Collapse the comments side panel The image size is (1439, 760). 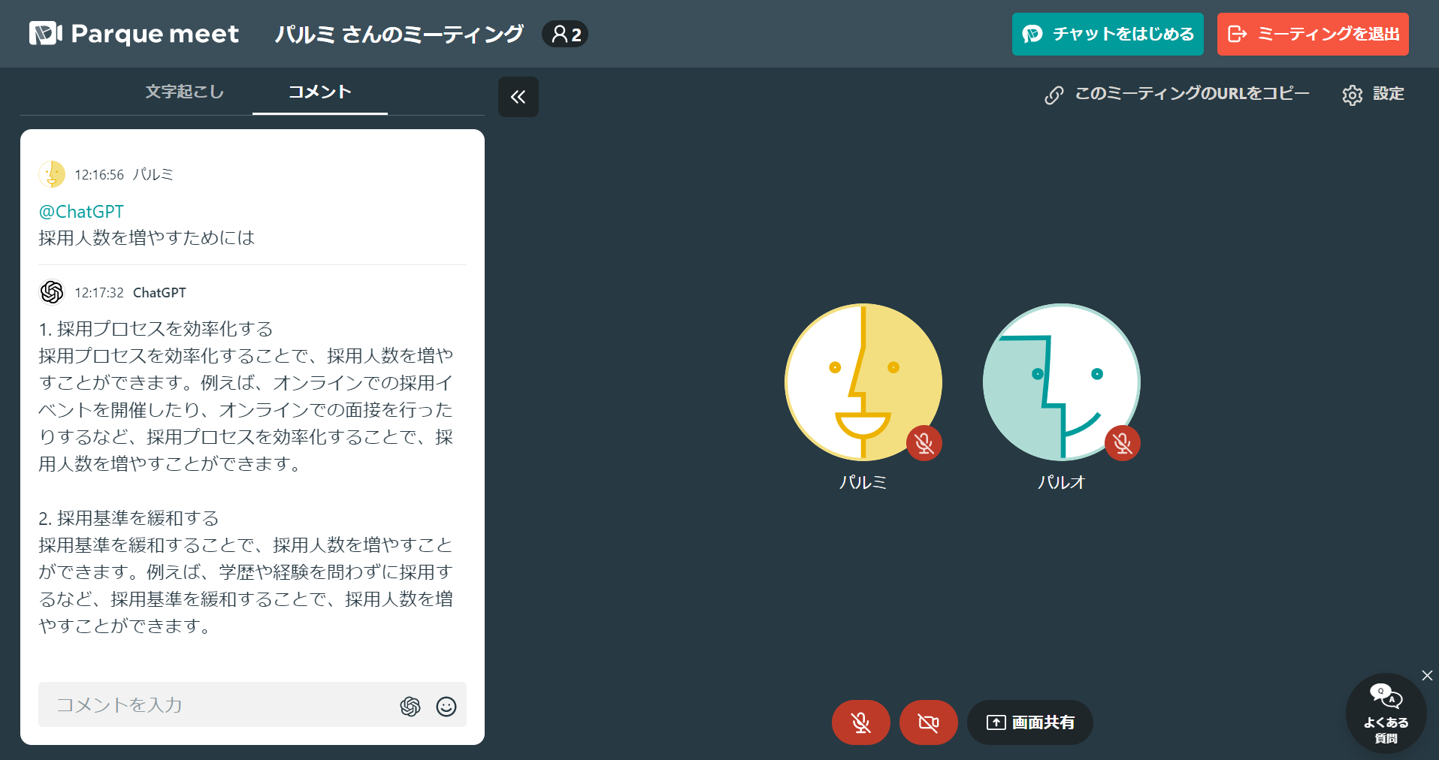pyautogui.click(x=518, y=97)
